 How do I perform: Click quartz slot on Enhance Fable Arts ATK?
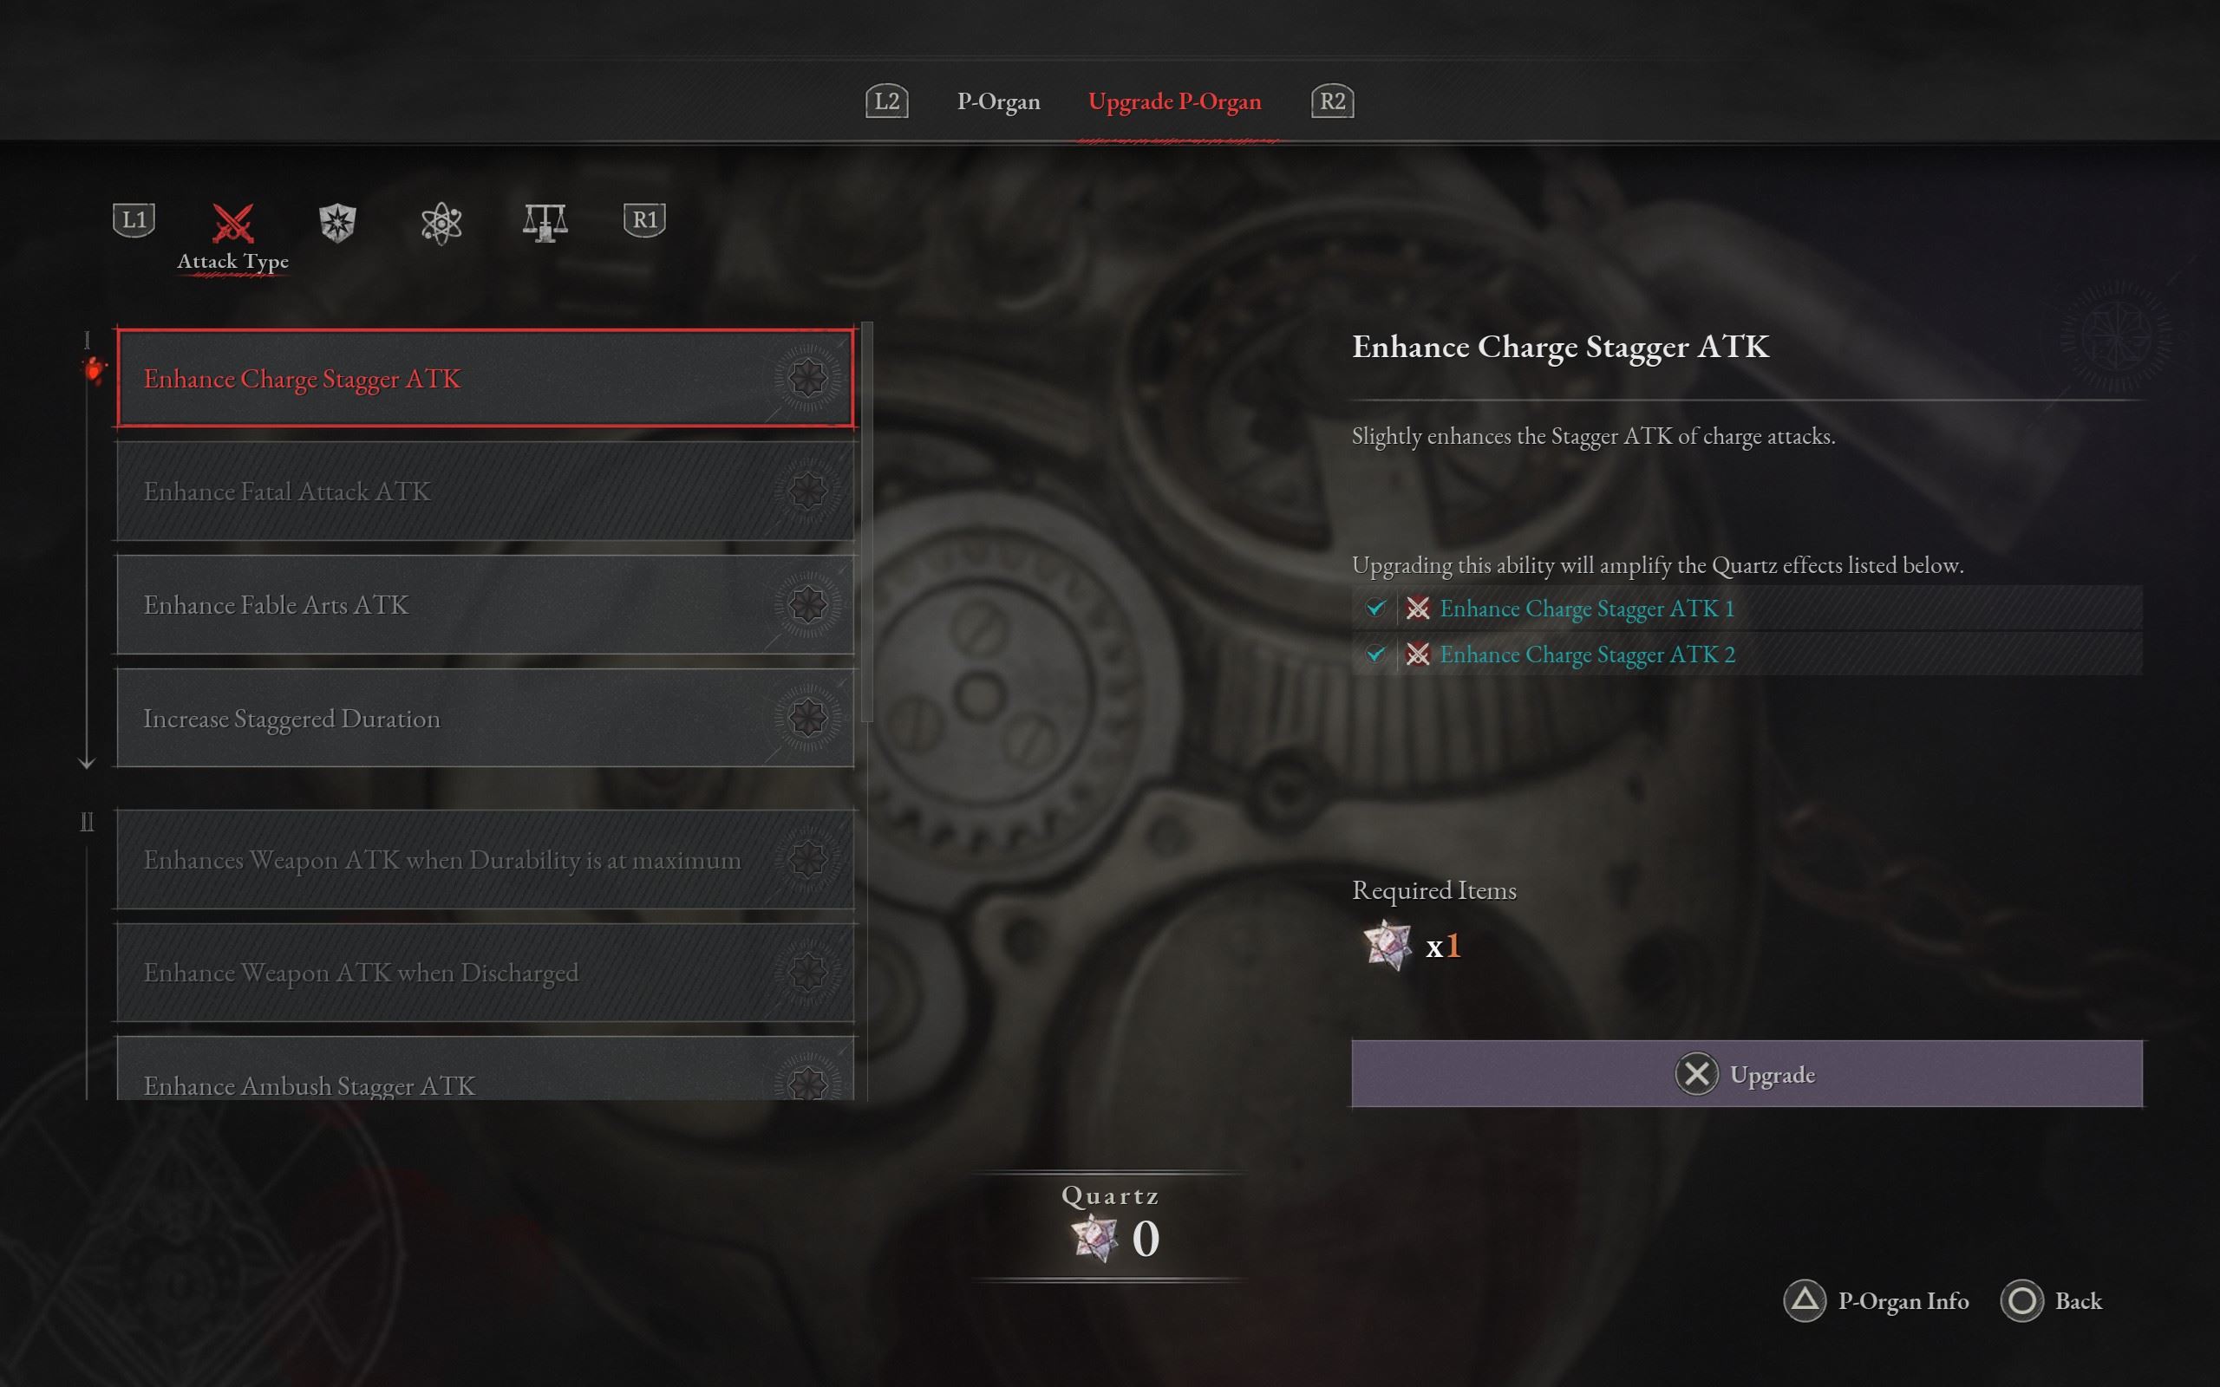808,604
